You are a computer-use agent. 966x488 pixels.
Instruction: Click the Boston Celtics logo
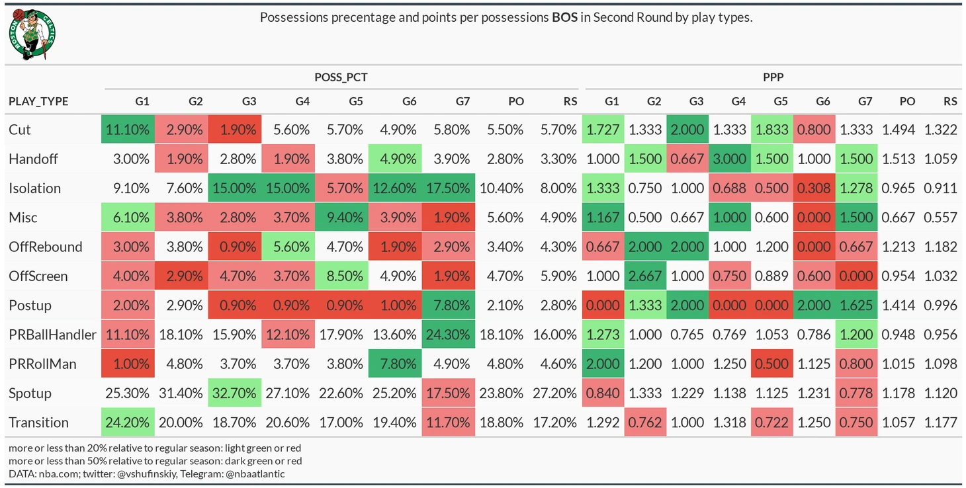pos(32,35)
